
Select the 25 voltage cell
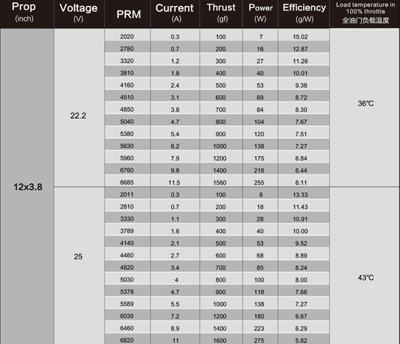point(78,255)
